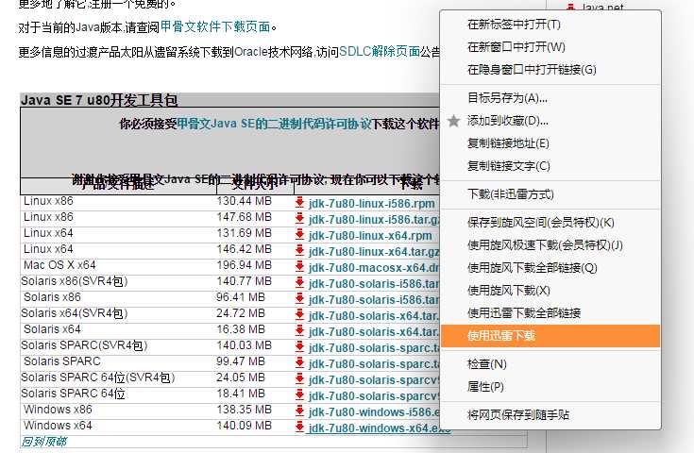Click the download icon in the 24.05 MB row
This screenshot has height=453, width=694.
[x=299, y=379]
